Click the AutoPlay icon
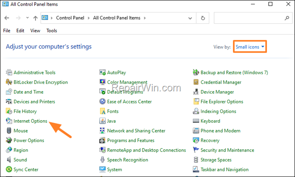Viewport: 295px width, 177px height. [103, 72]
